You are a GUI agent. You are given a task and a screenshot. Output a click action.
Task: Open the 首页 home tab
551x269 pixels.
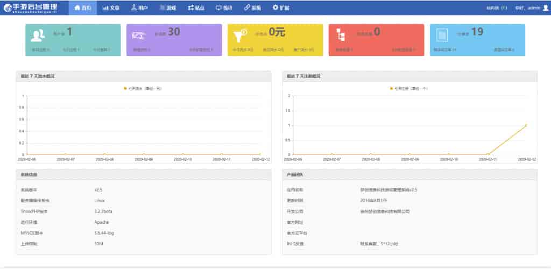tap(83, 8)
